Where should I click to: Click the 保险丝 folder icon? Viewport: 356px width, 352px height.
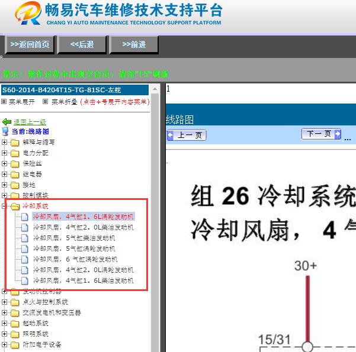pyautogui.click(x=15, y=164)
